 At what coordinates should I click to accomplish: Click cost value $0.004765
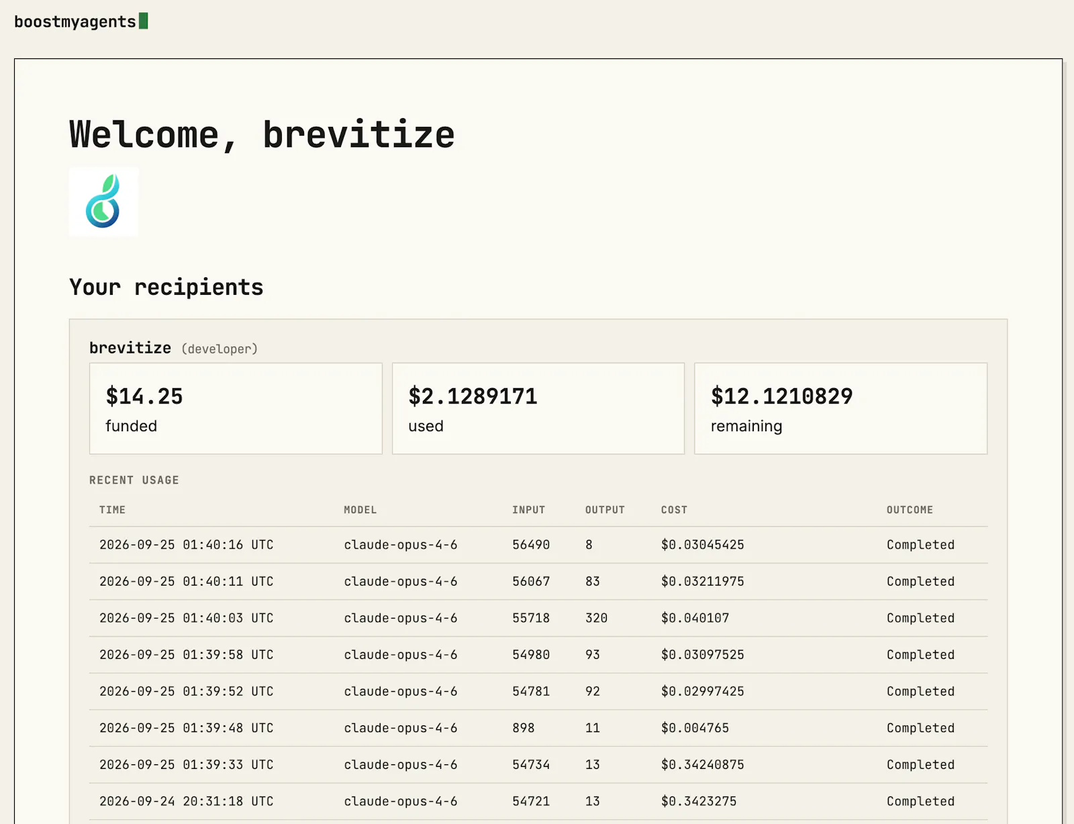(x=695, y=728)
